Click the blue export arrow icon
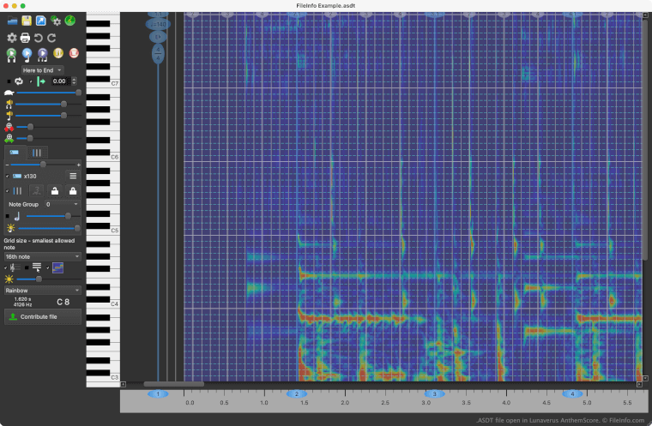The image size is (652, 426). click(x=40, y=21)
